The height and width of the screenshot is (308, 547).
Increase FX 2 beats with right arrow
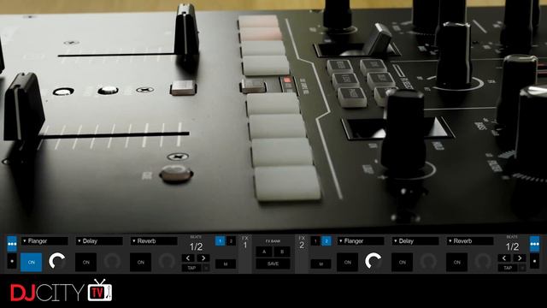click(520, 258)
